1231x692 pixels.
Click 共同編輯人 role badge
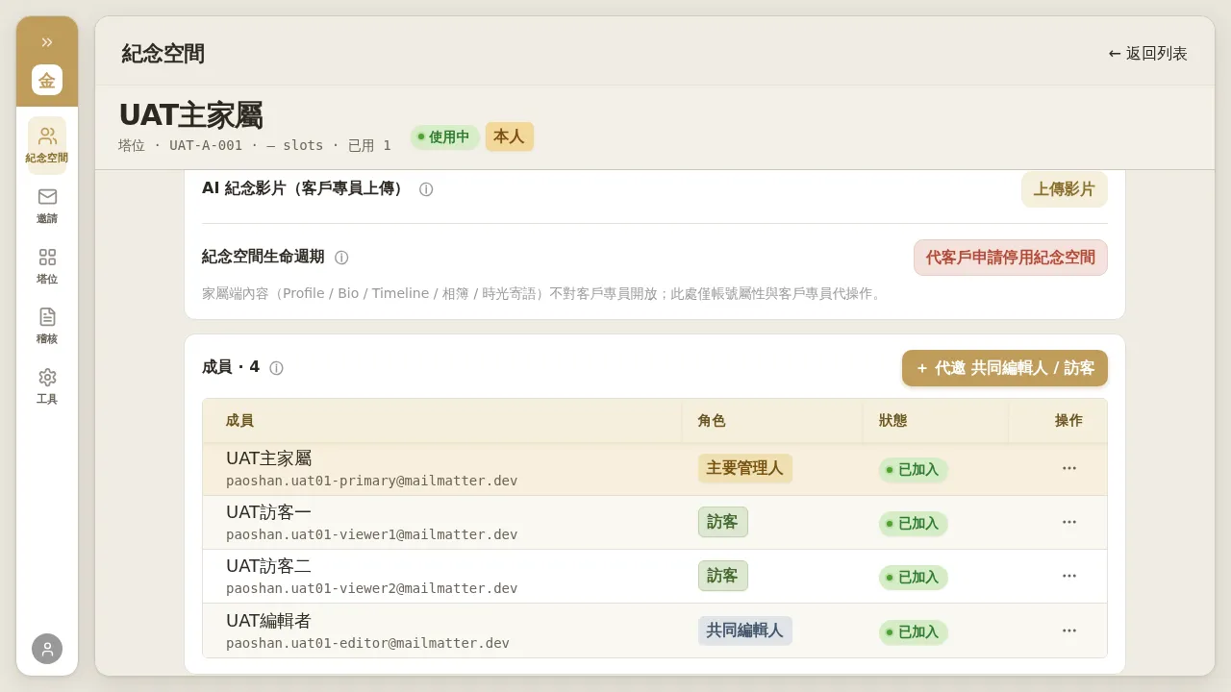745,630
